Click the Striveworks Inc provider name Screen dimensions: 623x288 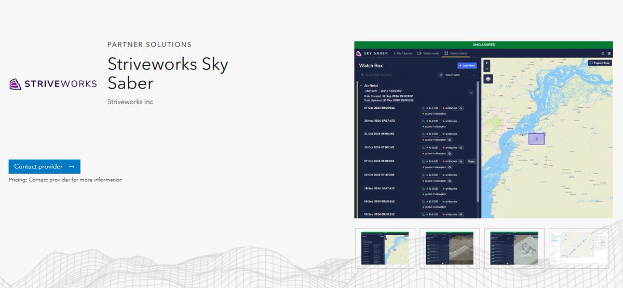click(x=130, y=102)
